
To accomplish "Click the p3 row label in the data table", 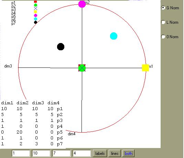I will pos(60,120).
